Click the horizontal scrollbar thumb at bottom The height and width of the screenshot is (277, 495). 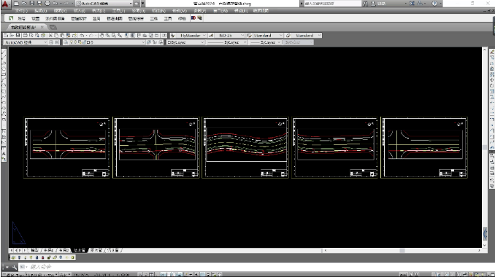[x=402, y=251]
